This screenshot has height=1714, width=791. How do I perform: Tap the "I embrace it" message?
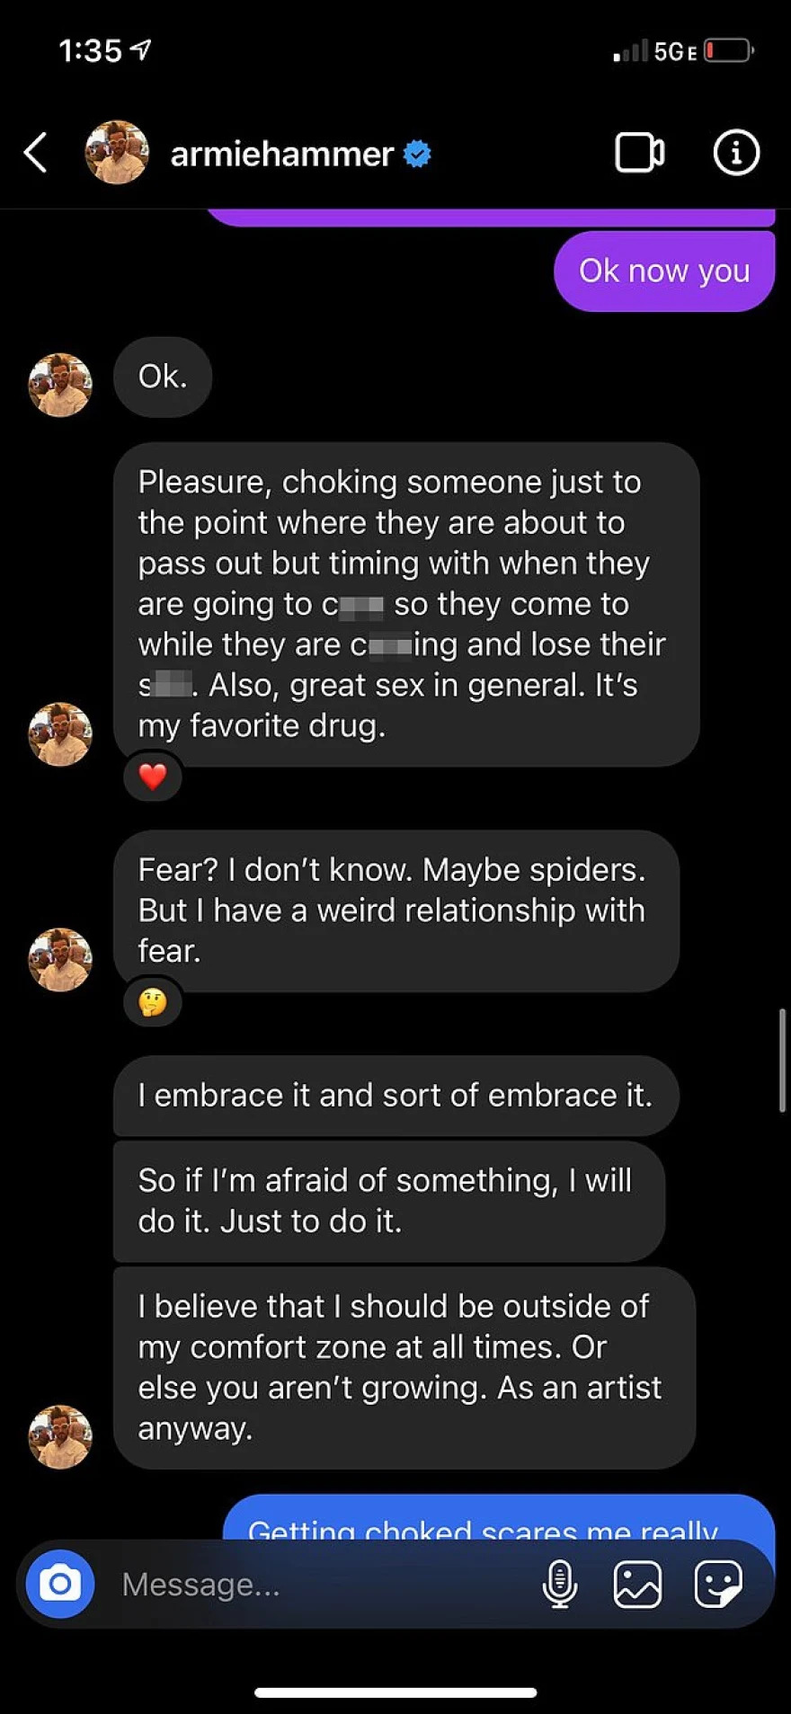click(395, 1096)
